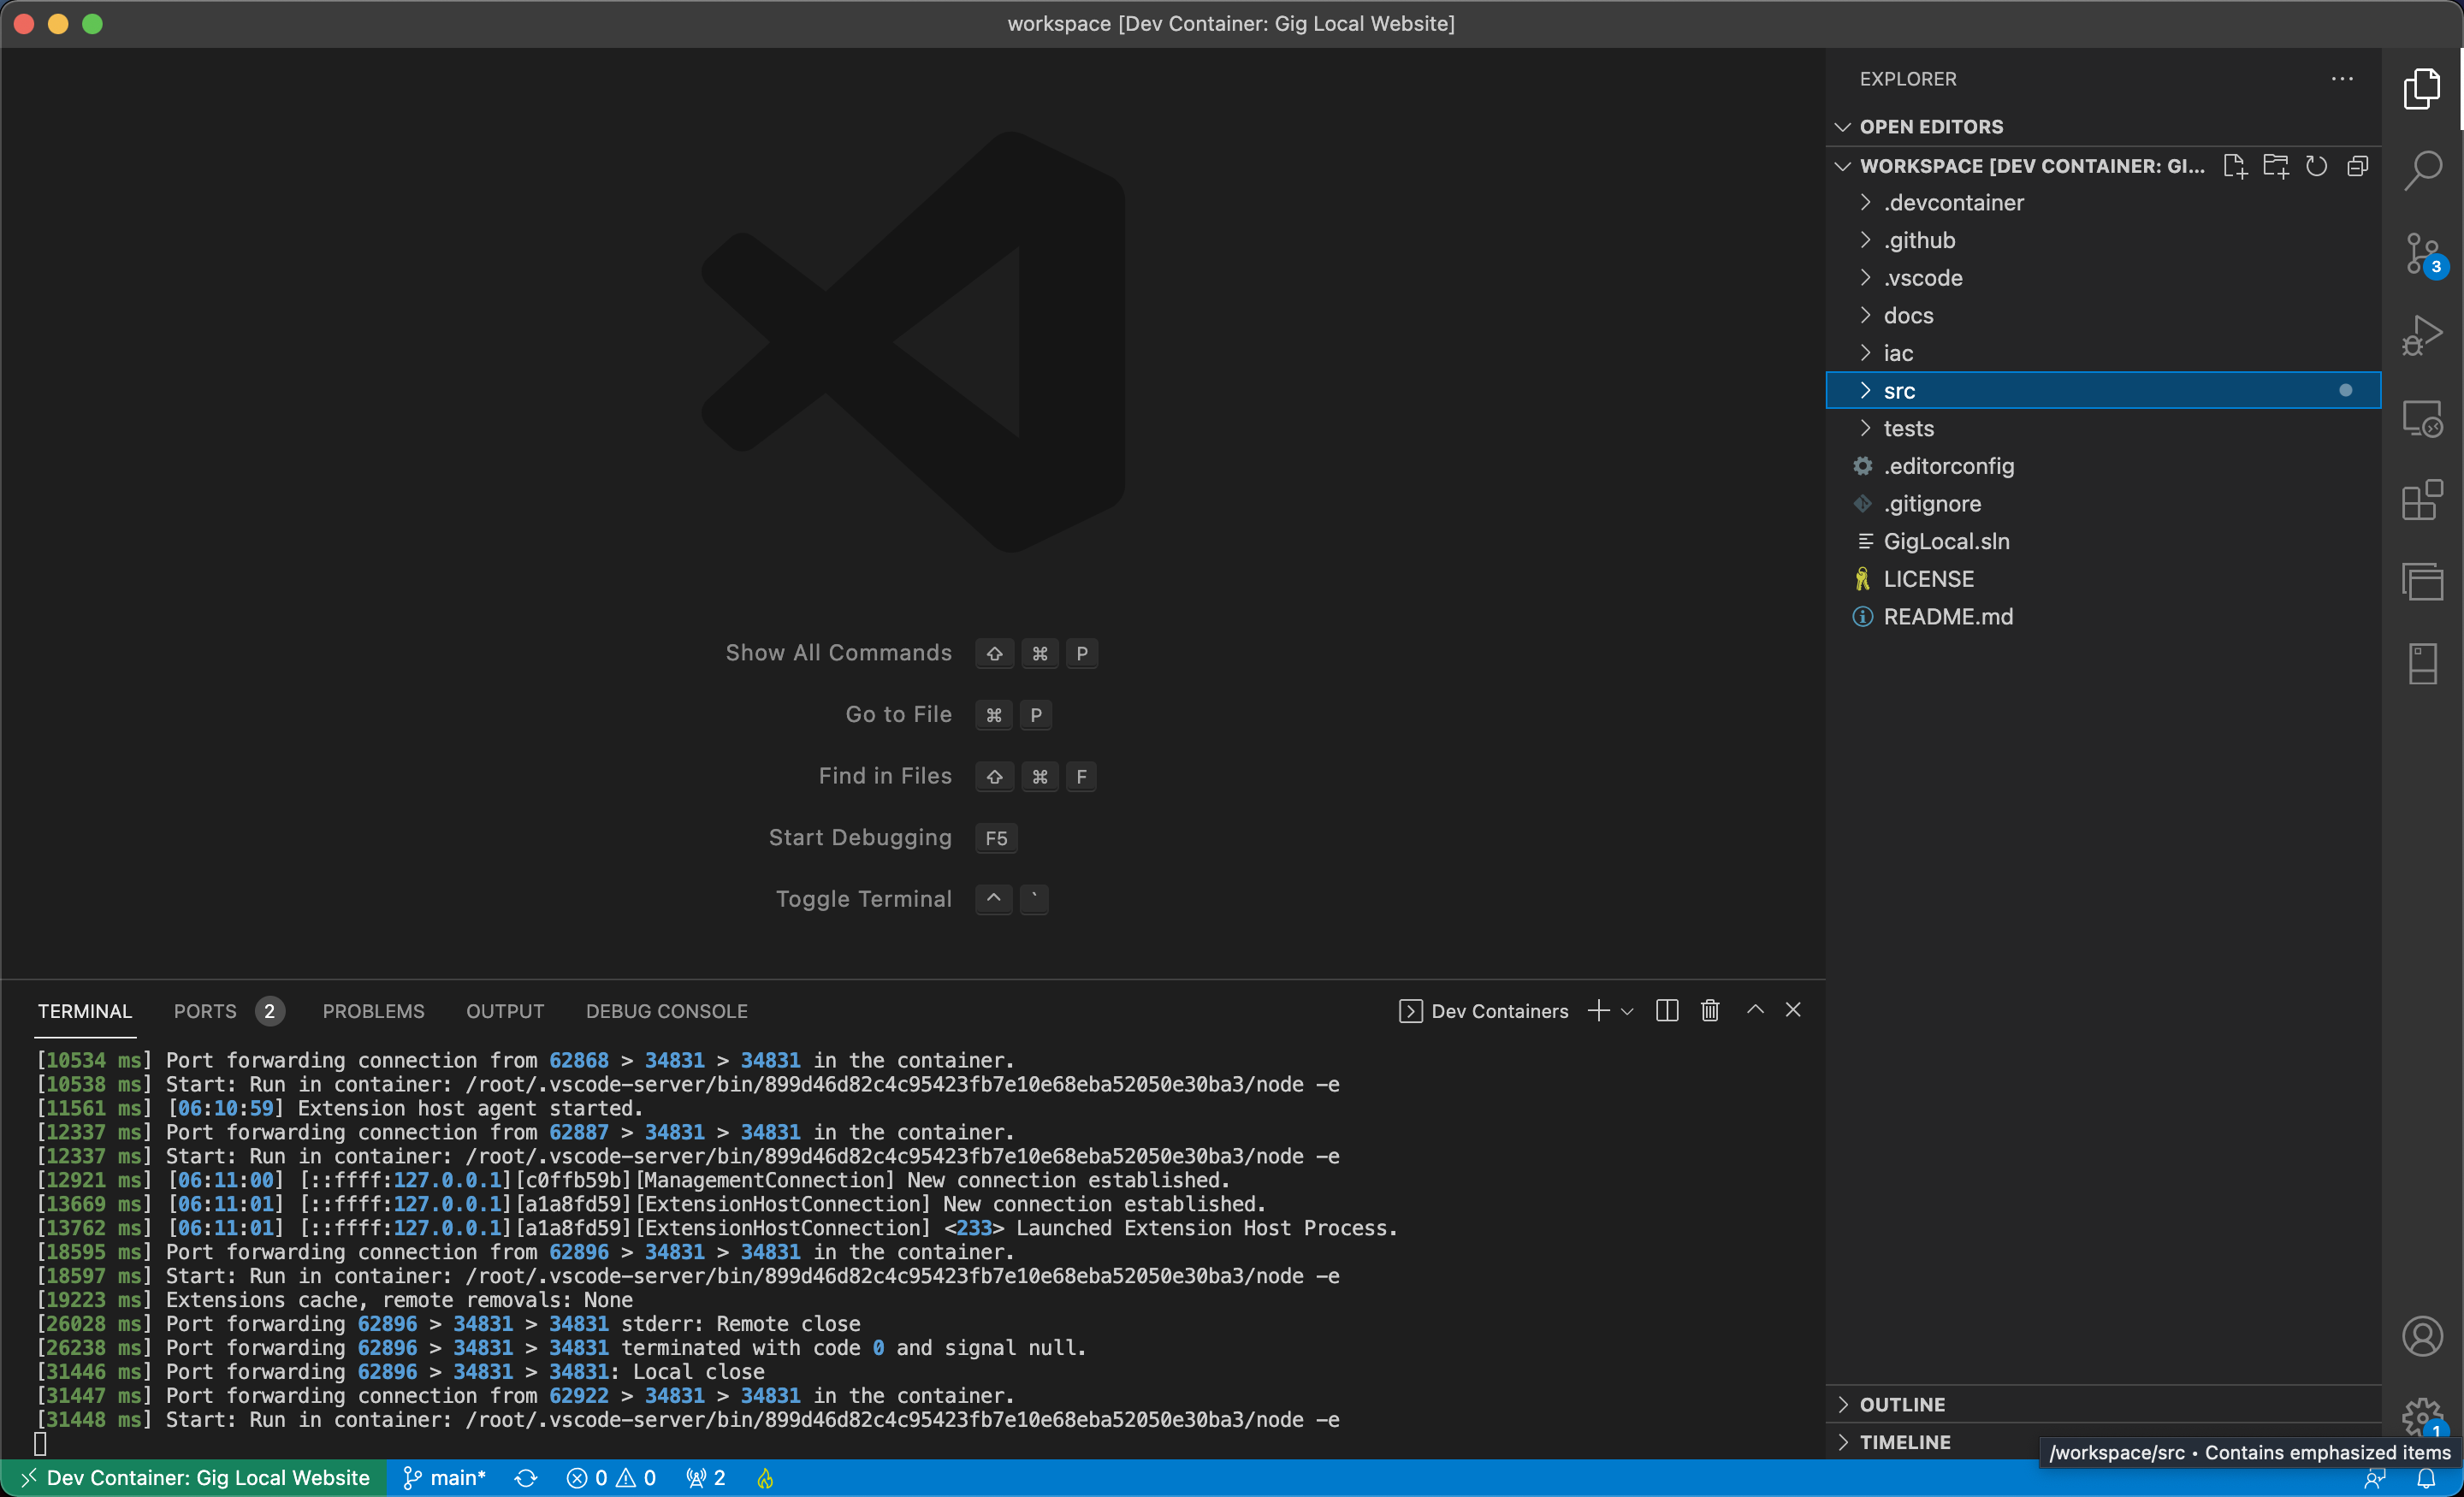Split the terminal panel
The image size is (2464, 1497).
point(1667,1011)
